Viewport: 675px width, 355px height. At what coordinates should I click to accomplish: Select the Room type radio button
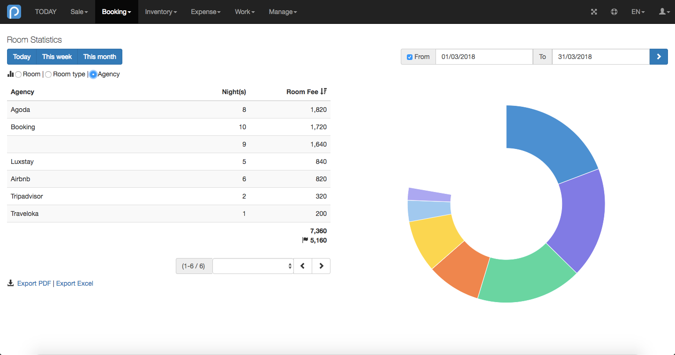coord(48,74)
